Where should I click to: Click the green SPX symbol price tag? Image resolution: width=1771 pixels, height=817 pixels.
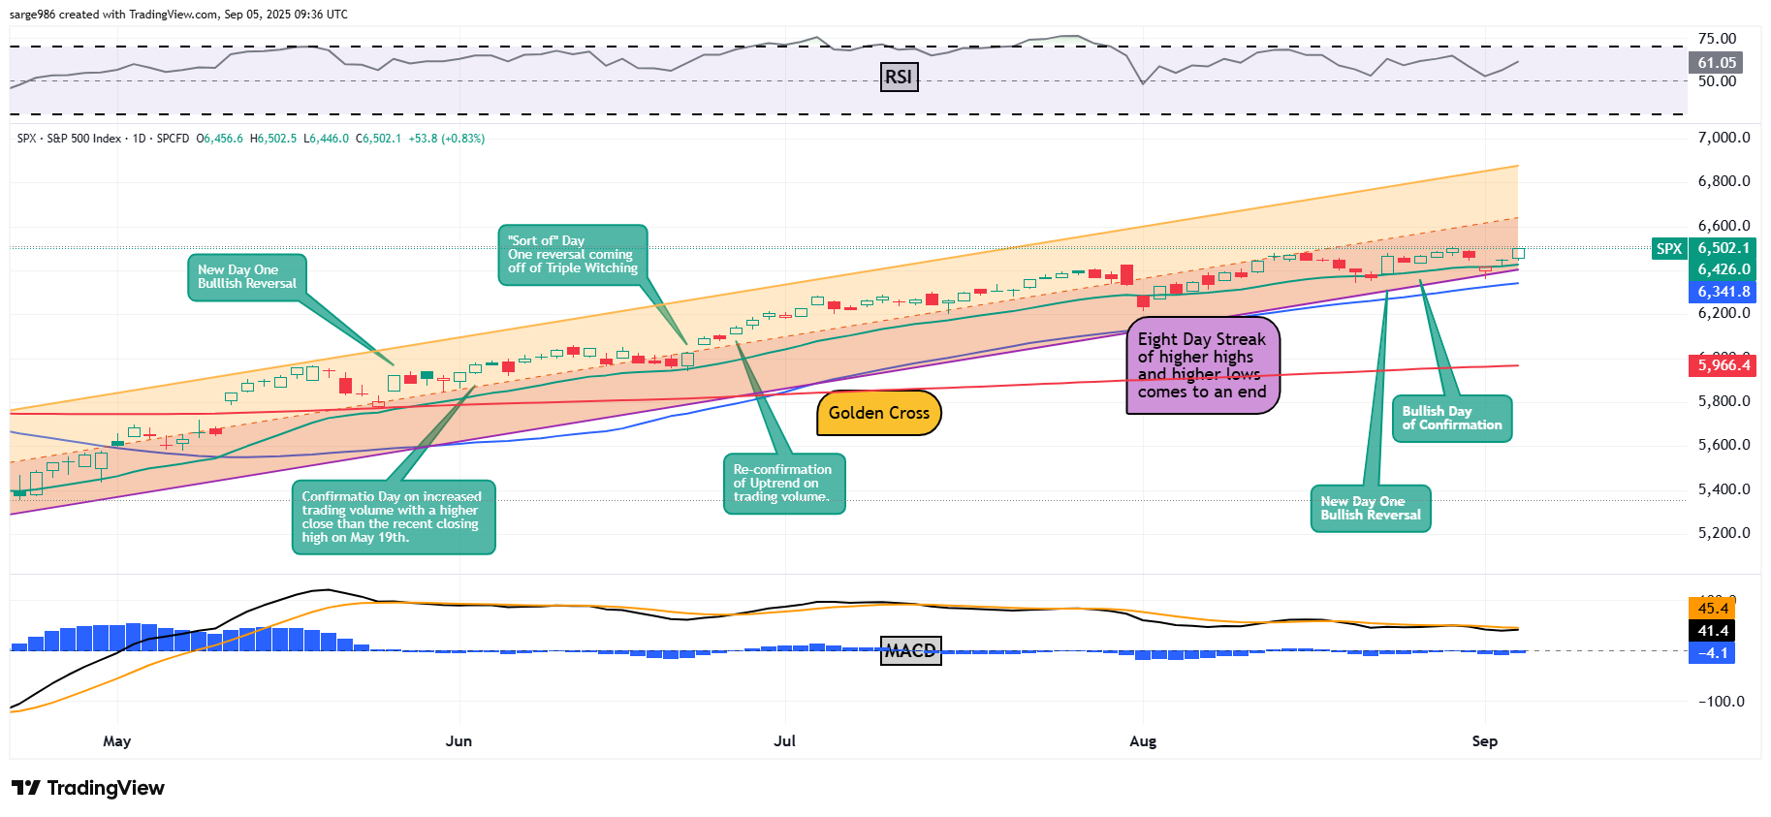[x=1668, y=249]
